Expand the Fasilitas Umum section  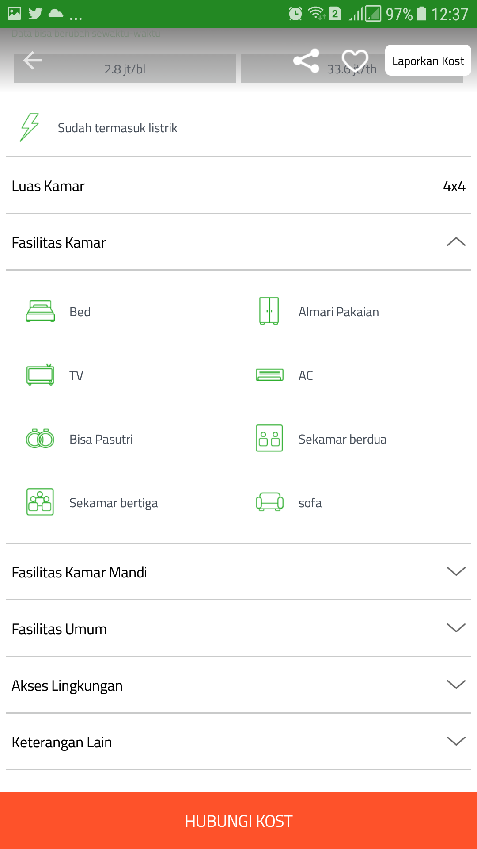click(456, 628)
